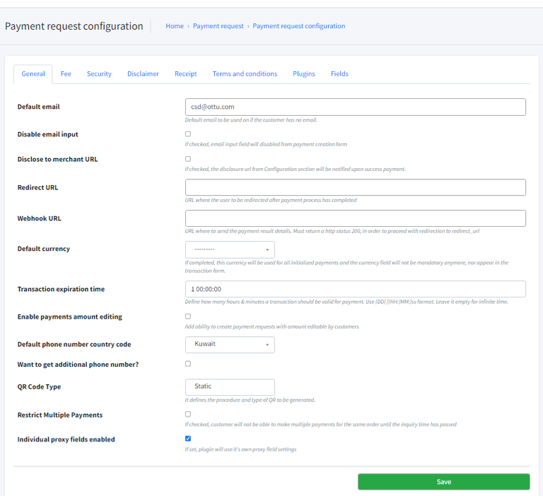The image size is (543, 496).
Task: Click the Payment request breadcrumb link
Action: [x=218, y=26]
